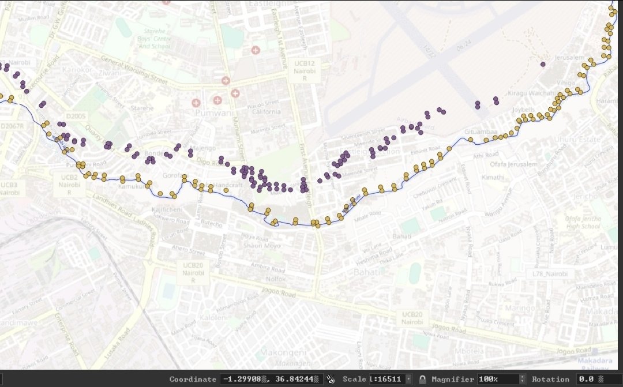Click the California place label
The width and height of the screenshot is (623, 387).
[x=266, y=112]
